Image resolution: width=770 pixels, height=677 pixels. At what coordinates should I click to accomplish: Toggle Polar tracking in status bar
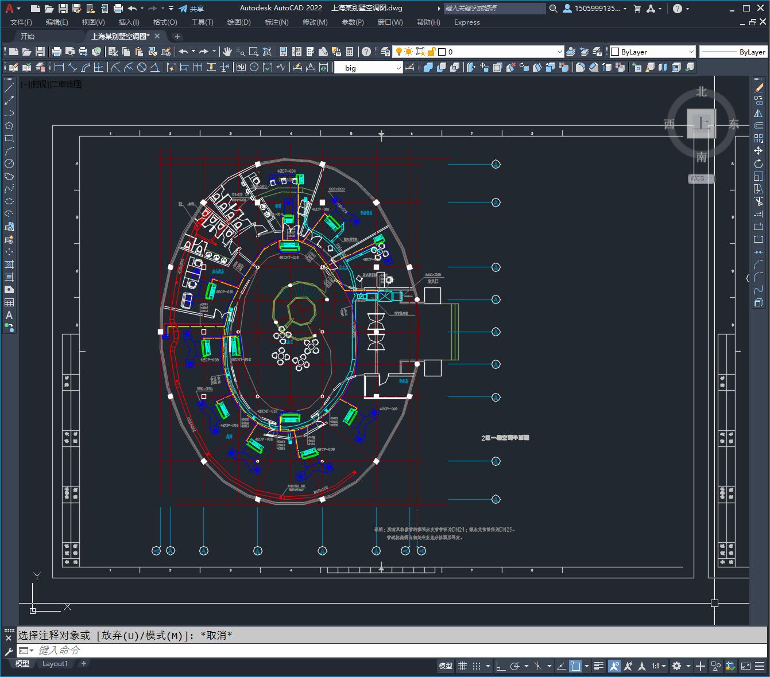515,666
